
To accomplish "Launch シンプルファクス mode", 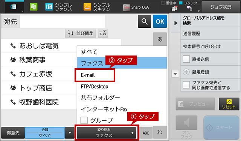I will (59, 7).
